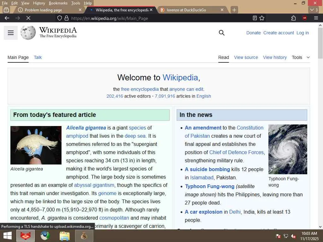
Task: Open the File menu
Action: tap(4, 3)
